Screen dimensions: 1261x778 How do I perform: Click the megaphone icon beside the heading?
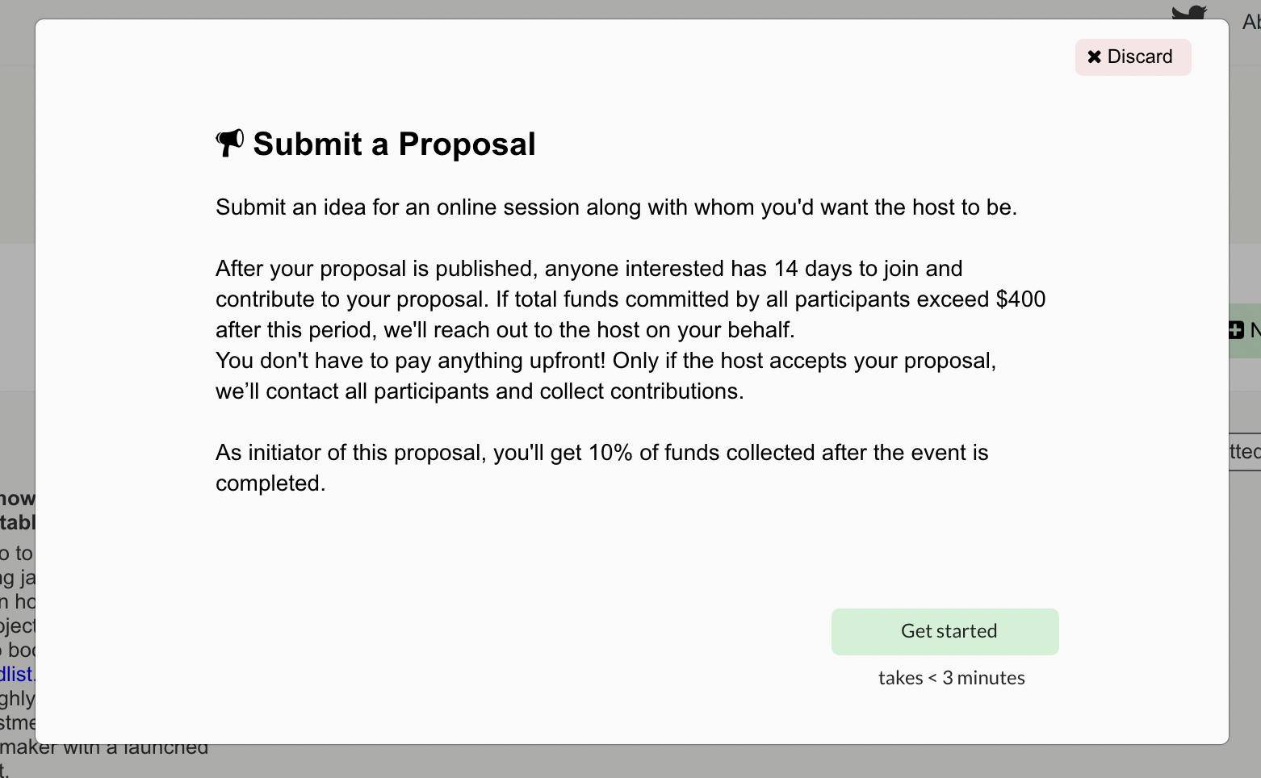[229, 144]
